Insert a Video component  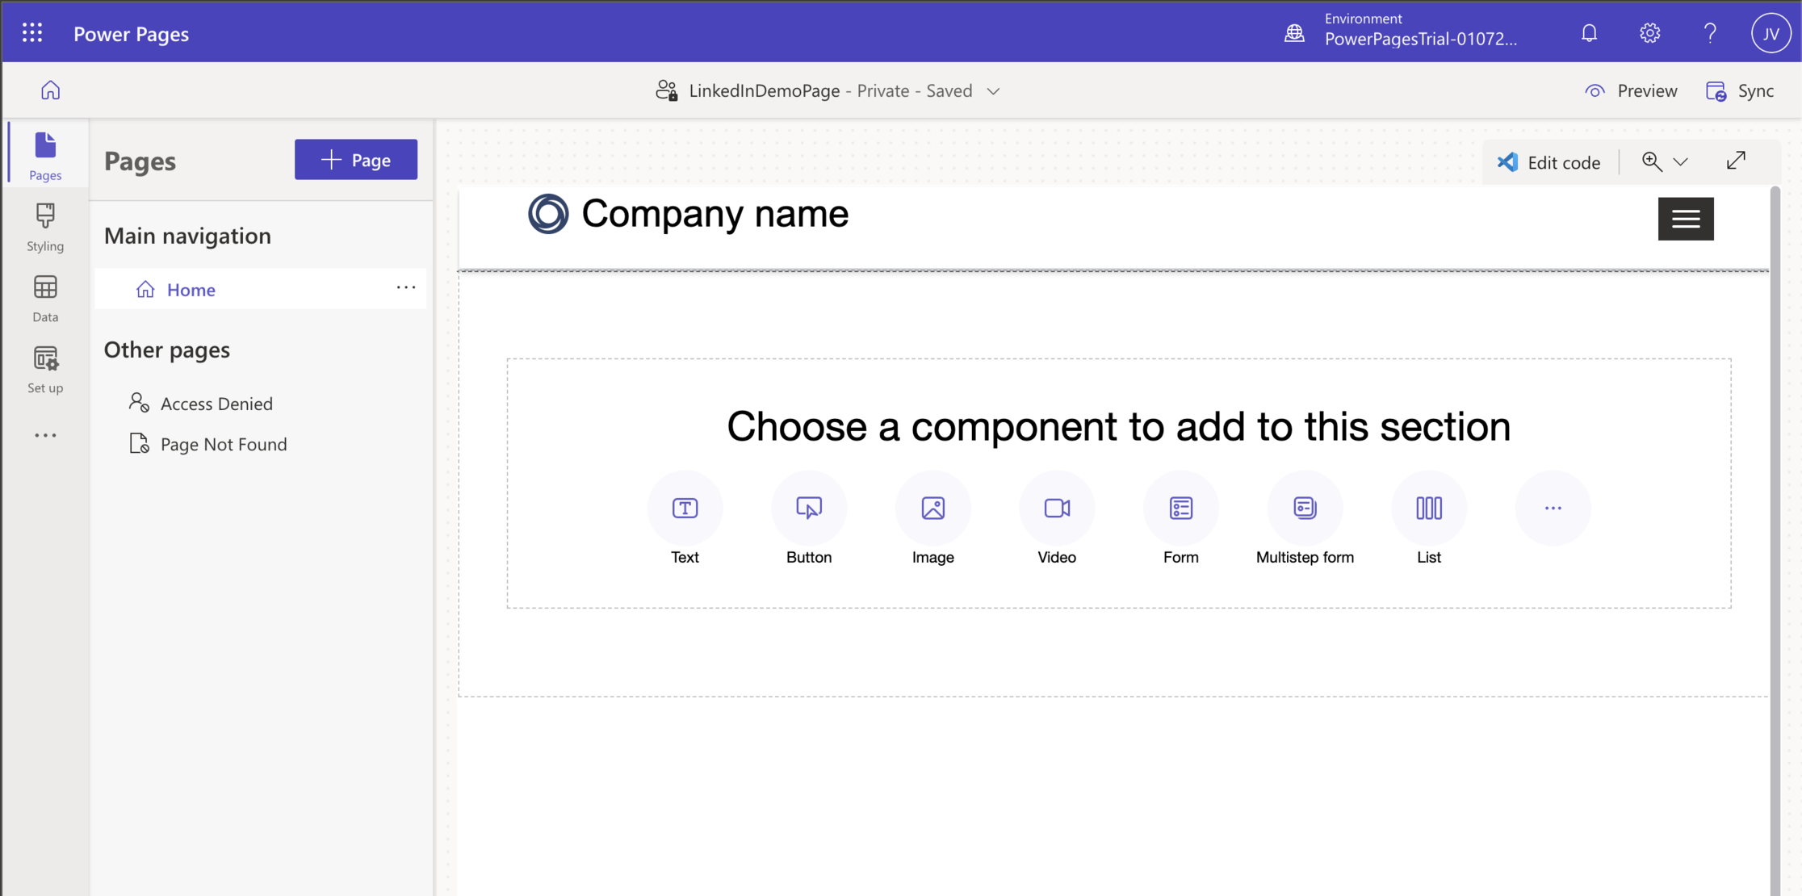point(1056,509)
